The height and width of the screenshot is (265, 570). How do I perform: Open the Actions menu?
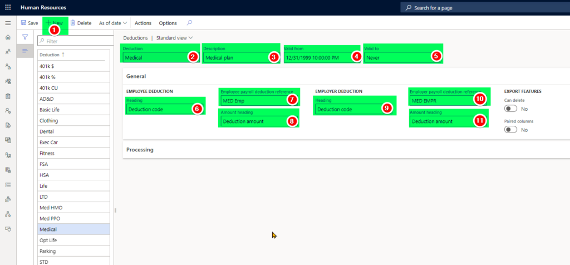coord(143,23)
